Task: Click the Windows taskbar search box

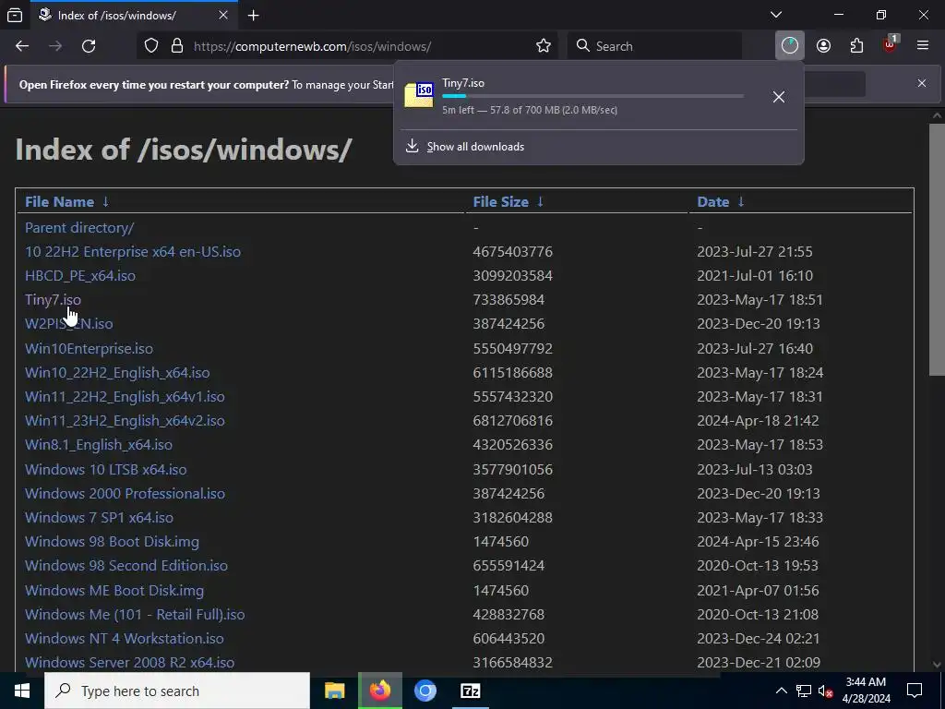Action: 177,691
